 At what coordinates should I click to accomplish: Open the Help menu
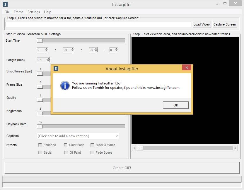pyautogui.click(x=47, y=12)
